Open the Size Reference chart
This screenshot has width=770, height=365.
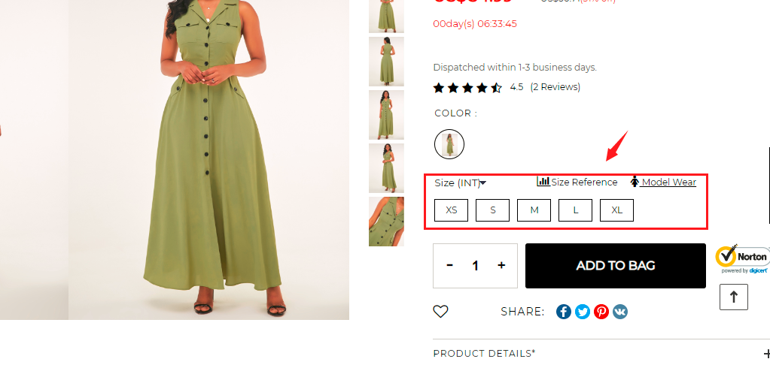pos(577,182)
